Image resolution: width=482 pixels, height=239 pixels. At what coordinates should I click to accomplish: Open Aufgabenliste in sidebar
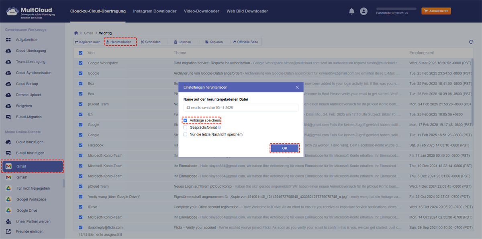(x=27, y=40)
